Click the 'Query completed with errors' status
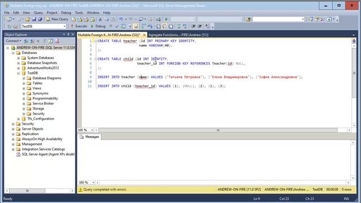Image resolution: width=361 pixels, height=203 pixels. [105, 189]
